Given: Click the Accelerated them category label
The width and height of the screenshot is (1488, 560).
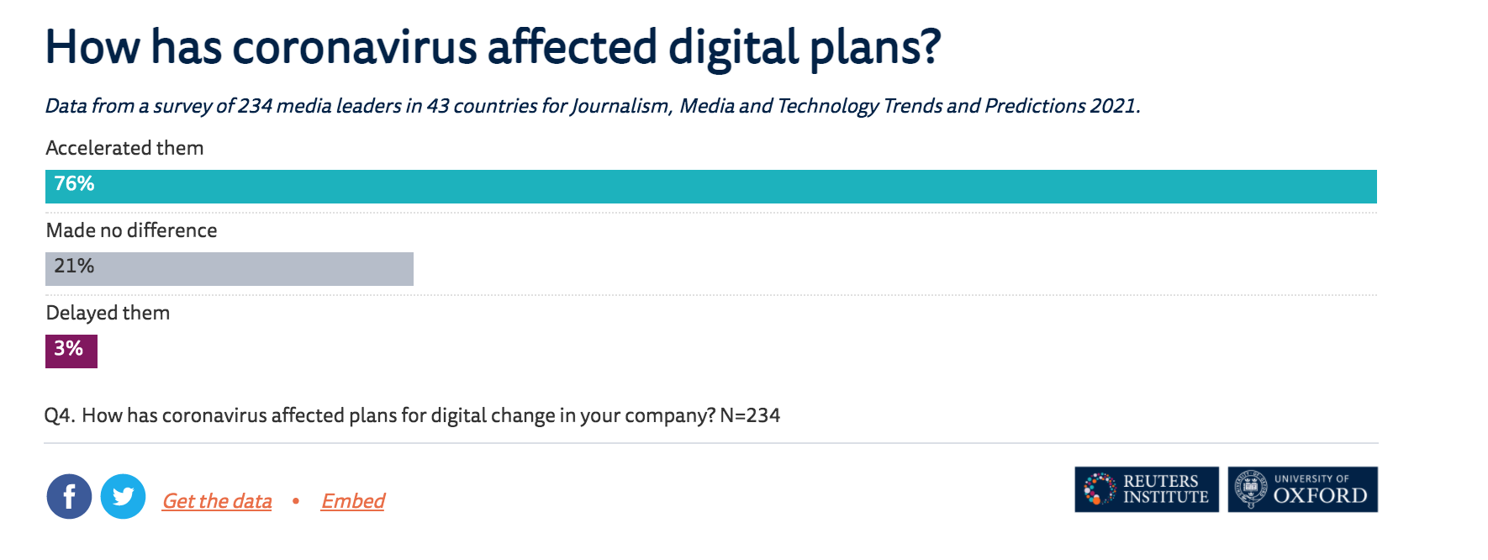Looking at the screenshot, I should [124, 148].
